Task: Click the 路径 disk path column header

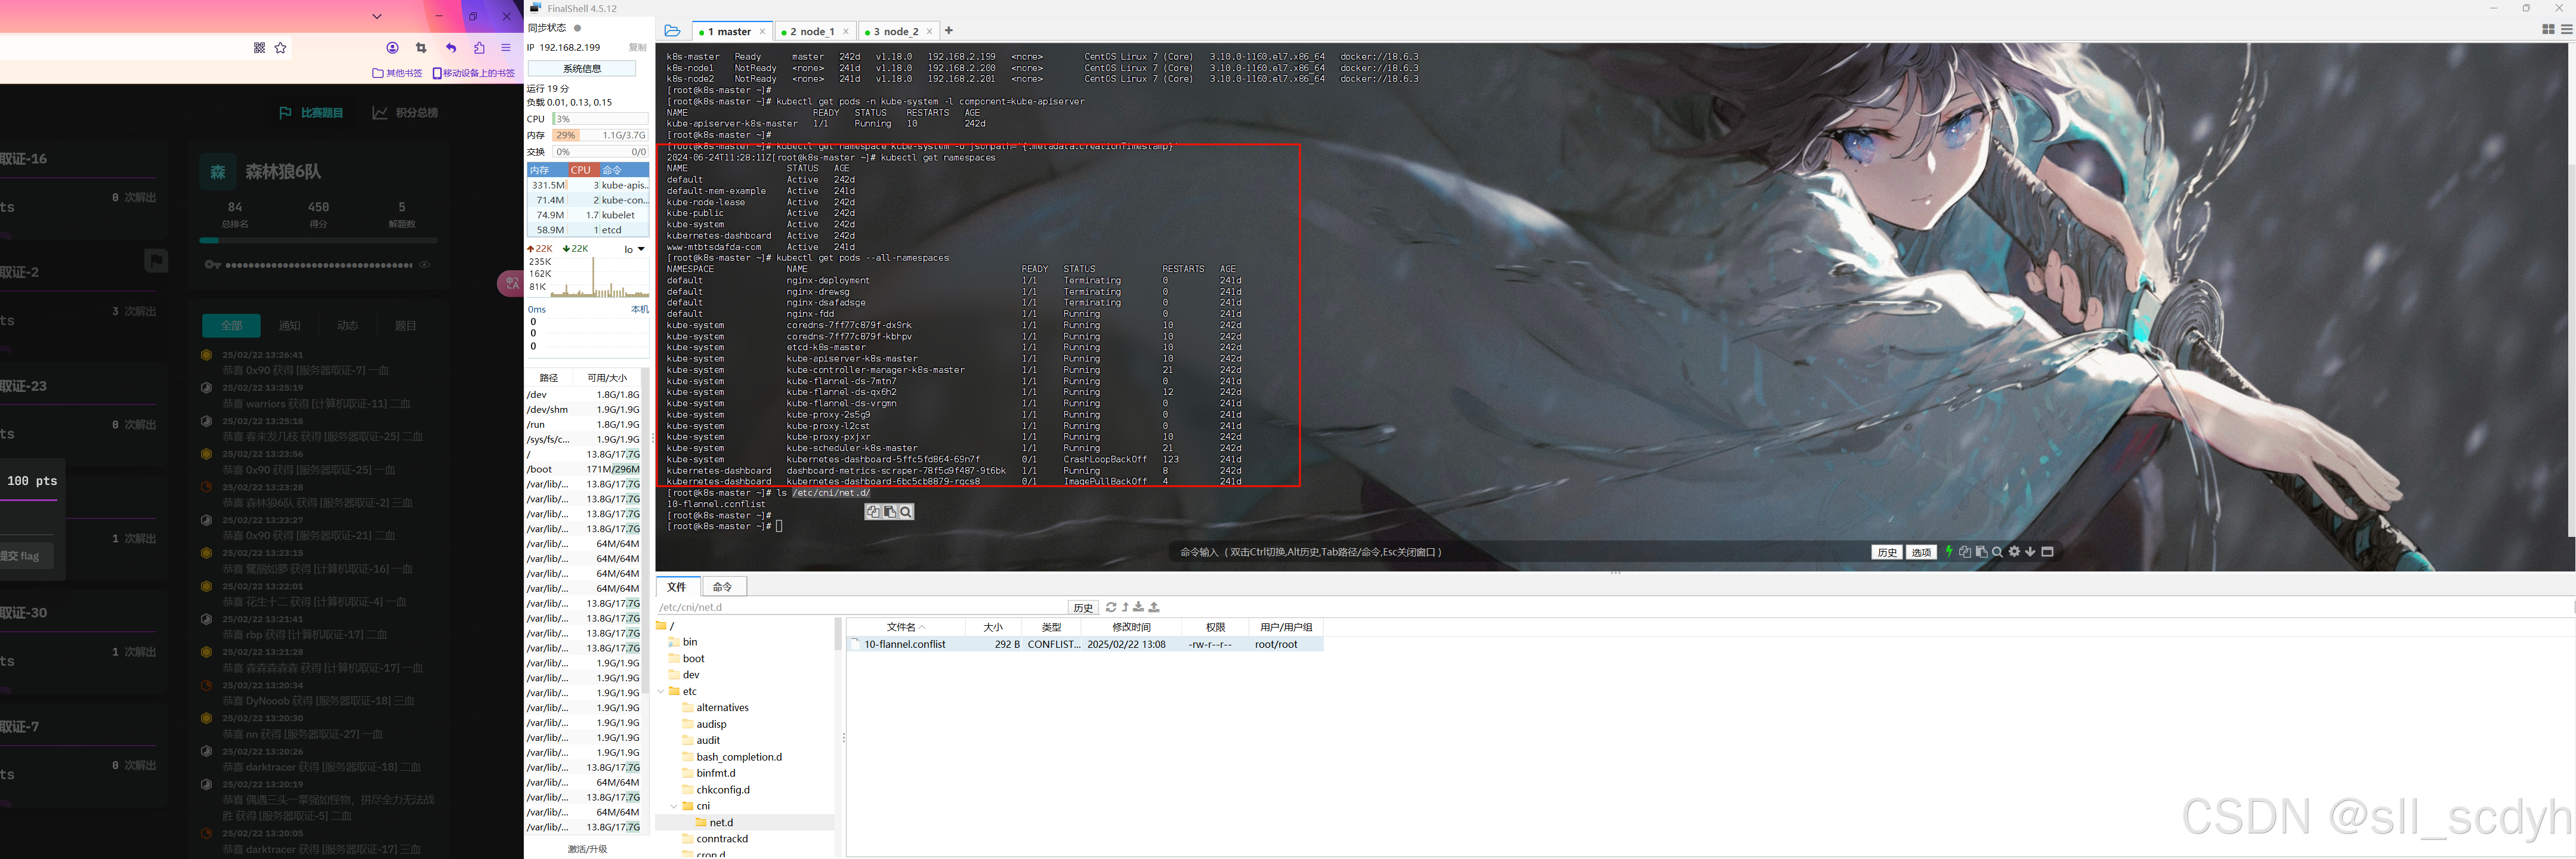Action: [549, 378]
